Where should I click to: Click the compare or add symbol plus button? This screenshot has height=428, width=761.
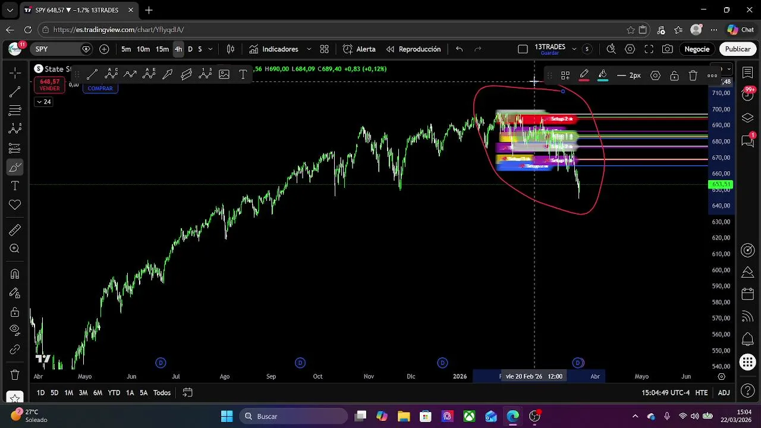tap(105, 49)
